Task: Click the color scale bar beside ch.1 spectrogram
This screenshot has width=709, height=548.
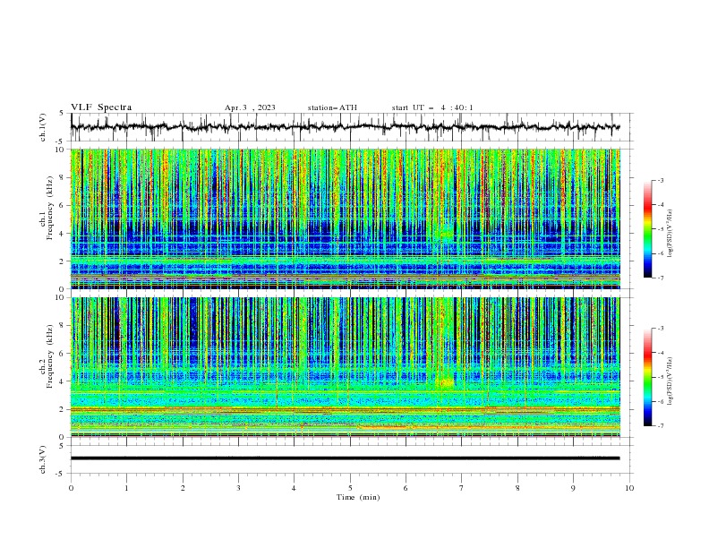Action: coord(647,229)
